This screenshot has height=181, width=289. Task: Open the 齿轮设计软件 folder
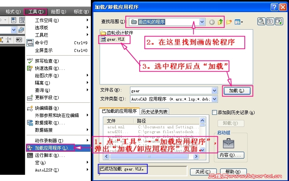[117, 33]
